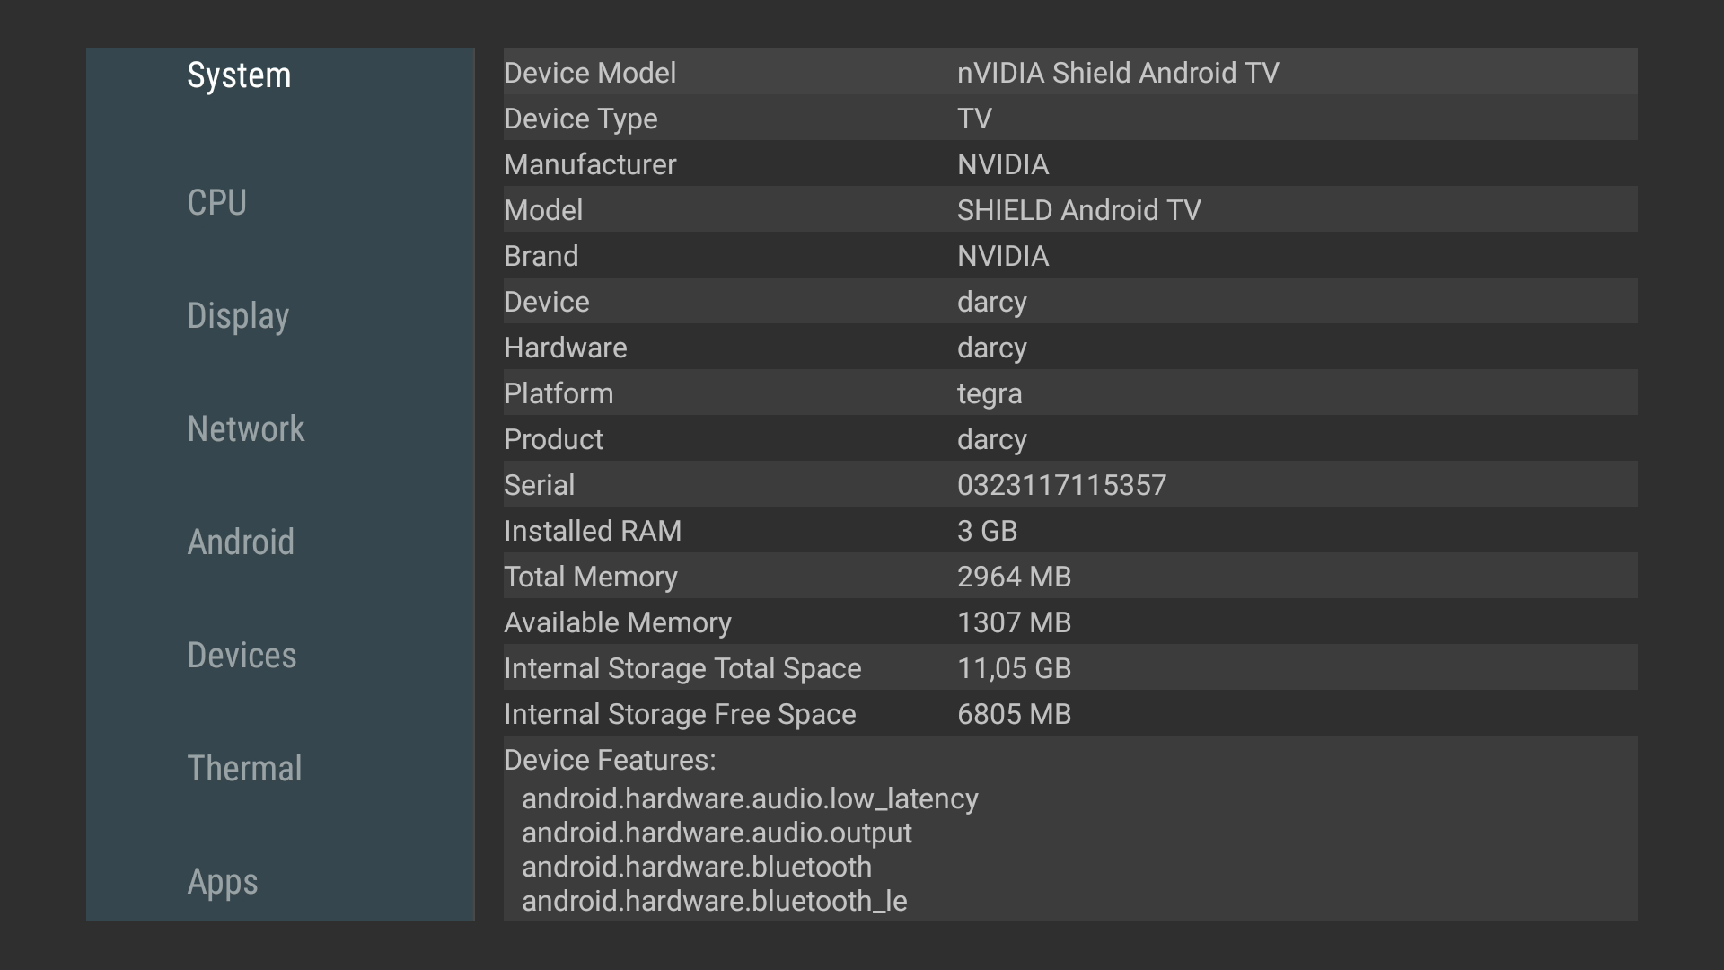Image resolution: width=1724 pixels, height=970 pixels.
Task: Open the Devices section
Action: click(x=242, y=656)
